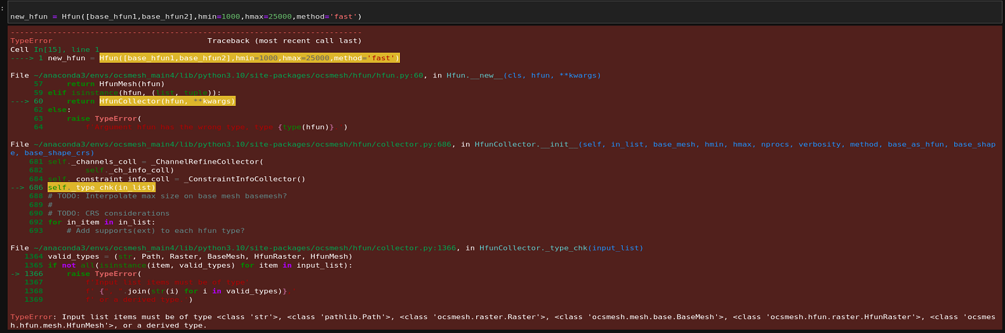The height and width of the screenshot is (333, 1005).
Task: Click line 692 'for in_item in in_list:'
Action: pyautogui.click(x=102, y=222)
